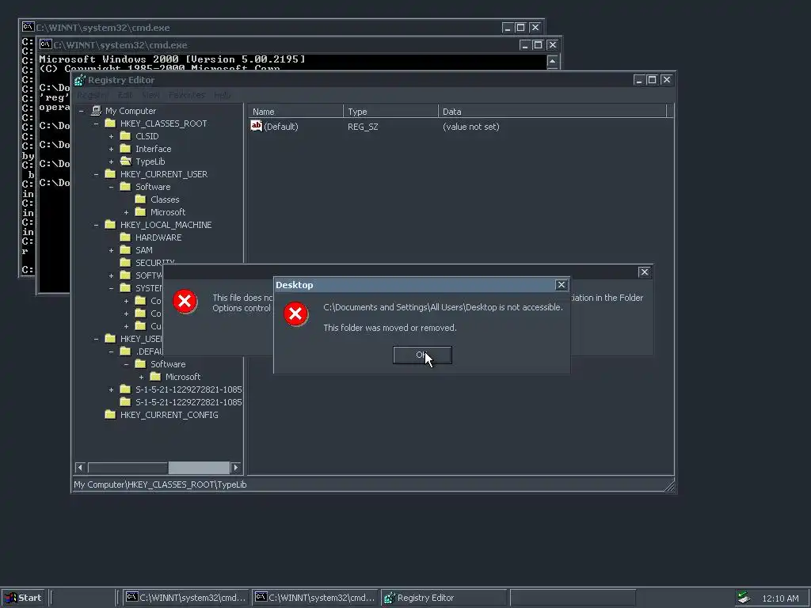
Task: Click the SECURITY folder icon
Action: click(125, 262)
